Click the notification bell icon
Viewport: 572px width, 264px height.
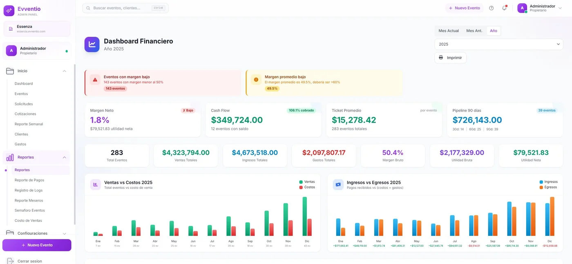tap(504, 8)
